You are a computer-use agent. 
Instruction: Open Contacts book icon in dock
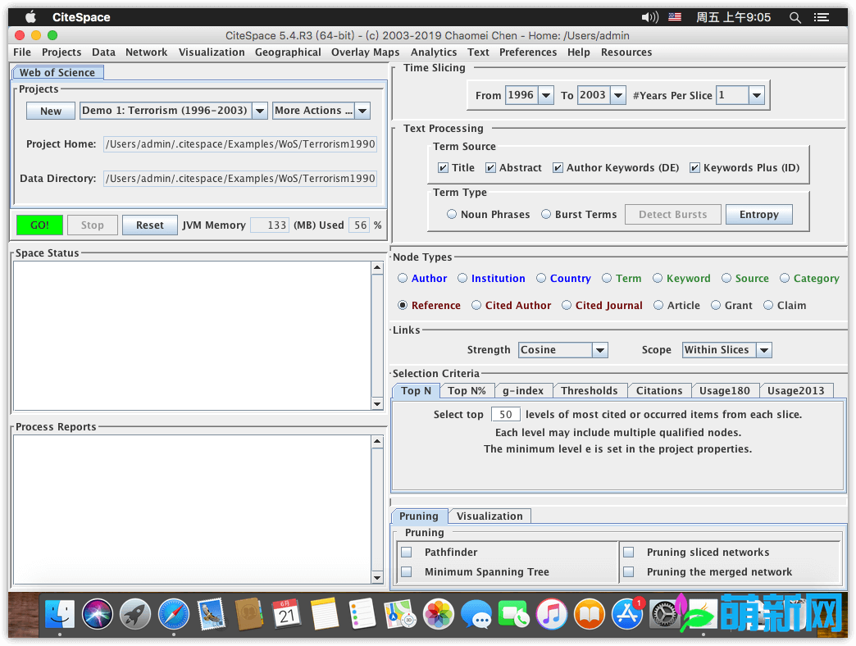pos(249,614)
